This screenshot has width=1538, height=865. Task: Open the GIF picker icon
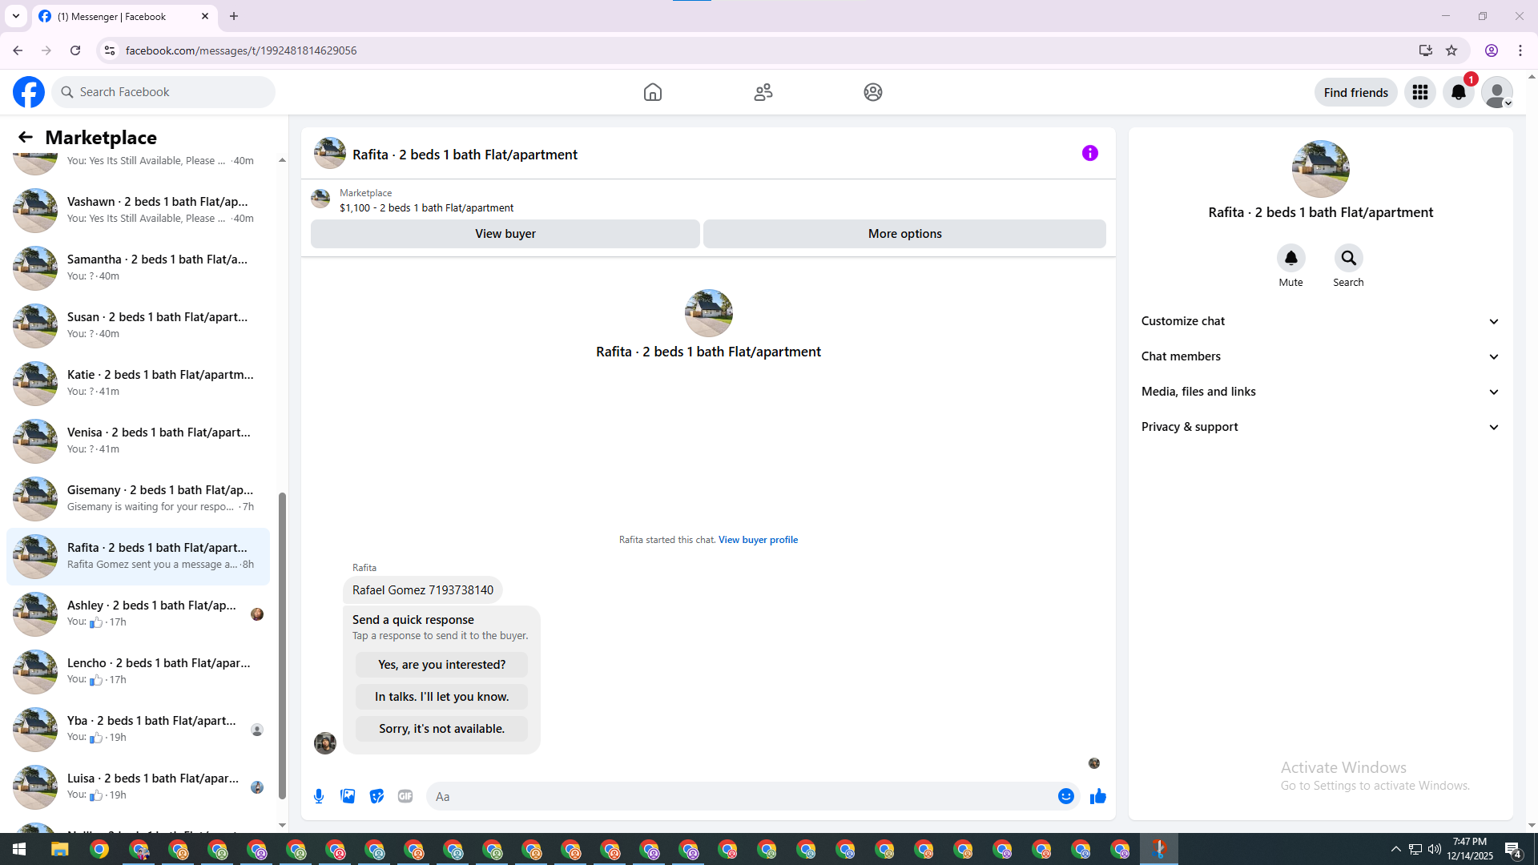click(405, 796)
